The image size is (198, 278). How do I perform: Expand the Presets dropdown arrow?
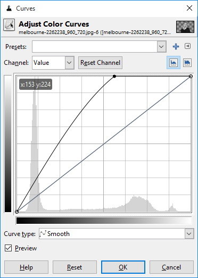161,47
